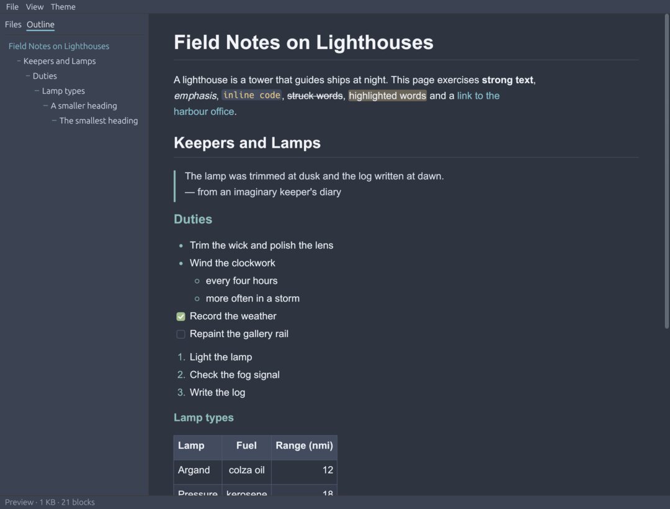
Task: Click the highlighted words text
Action: click(x=388, y=96)
